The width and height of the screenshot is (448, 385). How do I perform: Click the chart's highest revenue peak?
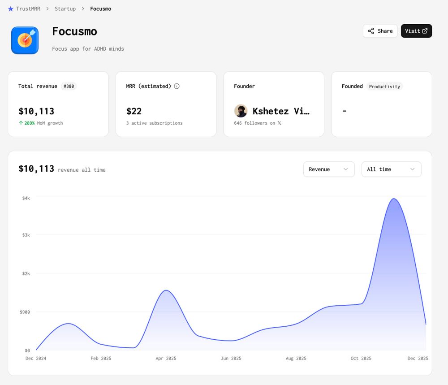pos(394,199)
